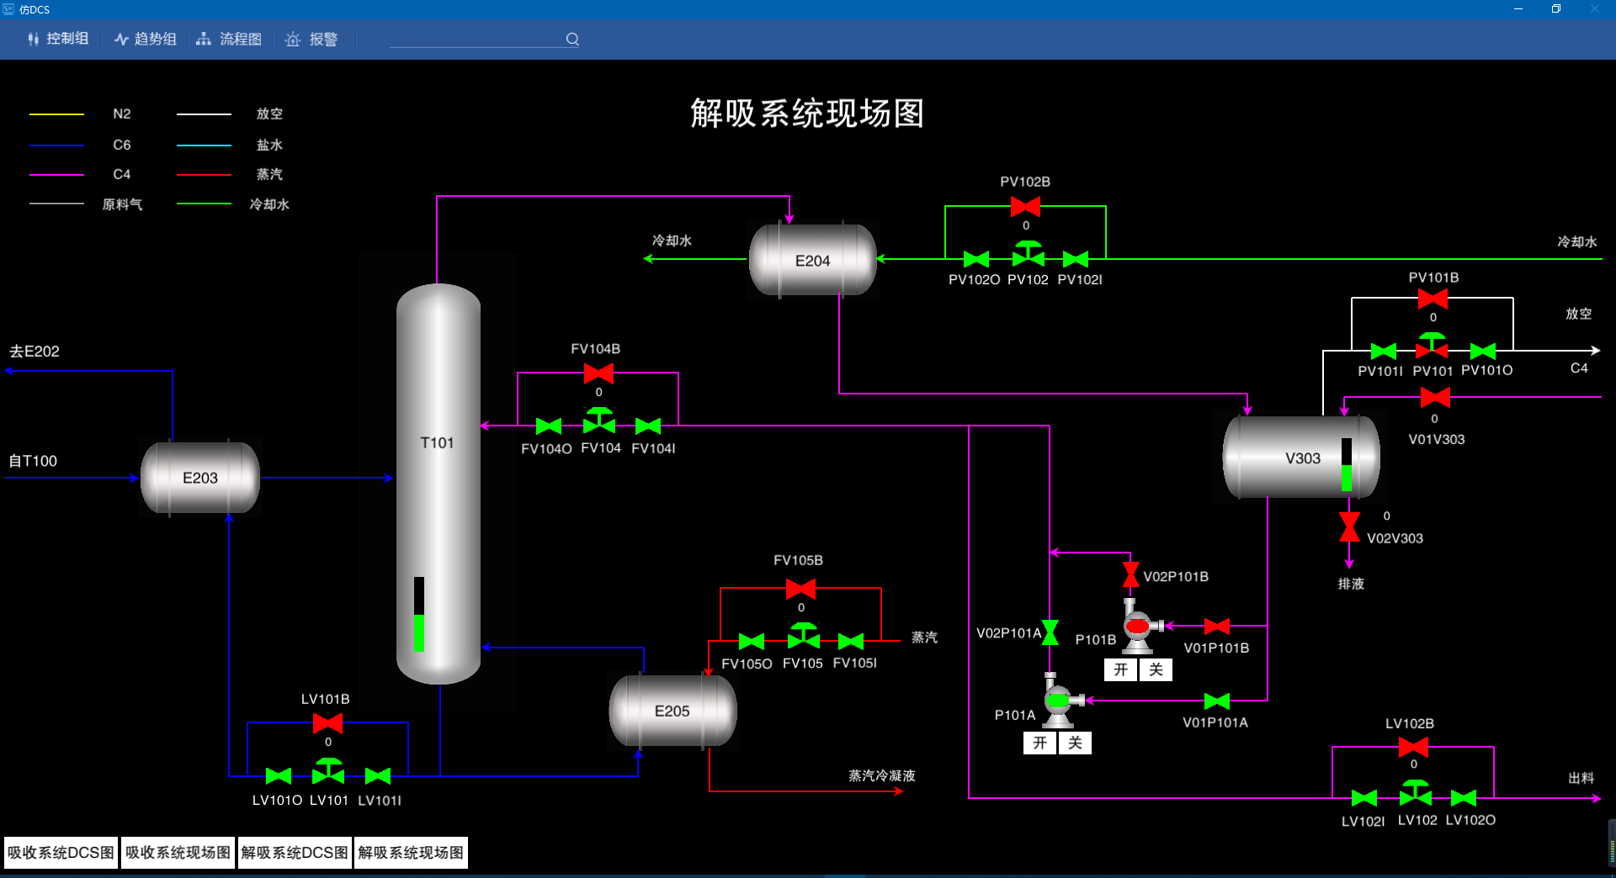This screenshot has height=878, width=1616.
Task: Click the V01V303 red valve
Action: coord(1435,397)
